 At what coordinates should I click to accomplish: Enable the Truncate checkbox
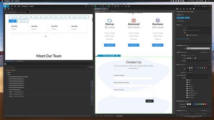187,89
